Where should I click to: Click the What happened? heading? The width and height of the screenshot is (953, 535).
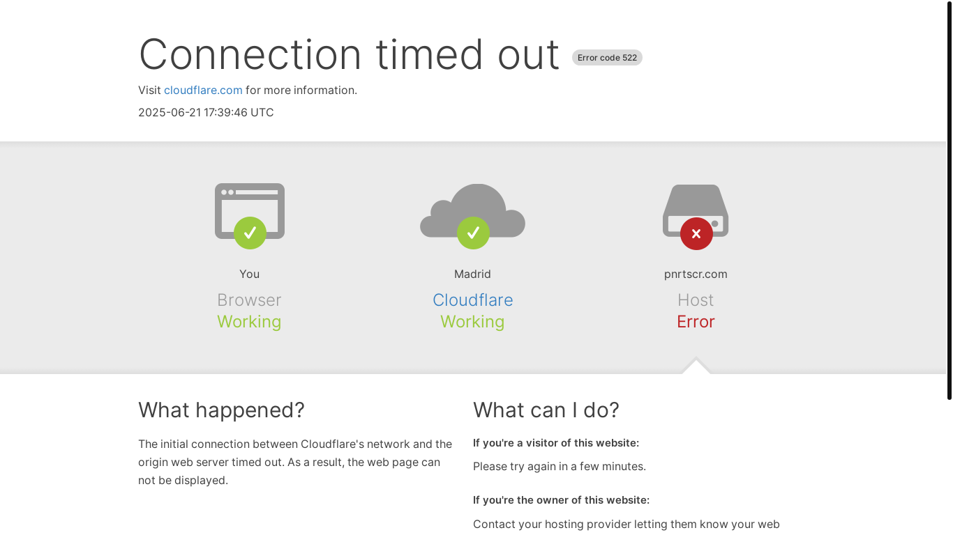[221, 410]
